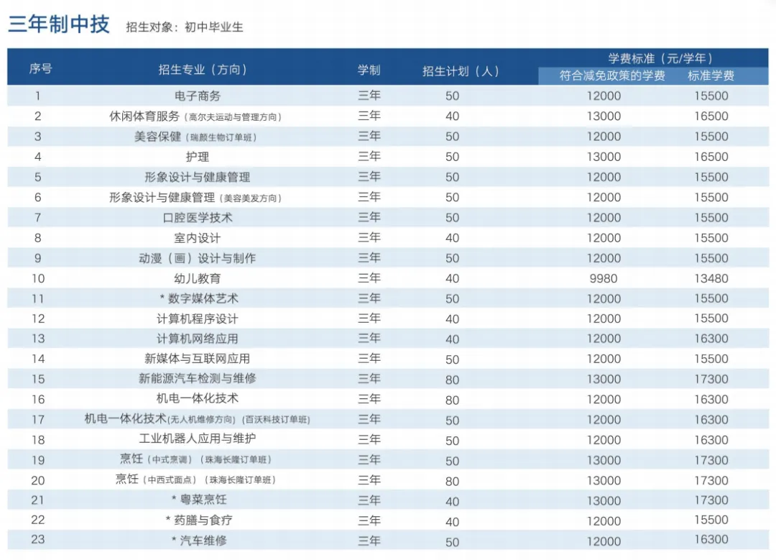This screenshot has height=560, width=776.
Task: Select 机电一体化技术(无人机维修方向) in row 17
Action: (197, 419)
